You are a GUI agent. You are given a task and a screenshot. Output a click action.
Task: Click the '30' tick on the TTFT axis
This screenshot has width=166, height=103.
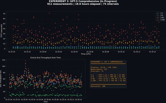click(4, 34)
